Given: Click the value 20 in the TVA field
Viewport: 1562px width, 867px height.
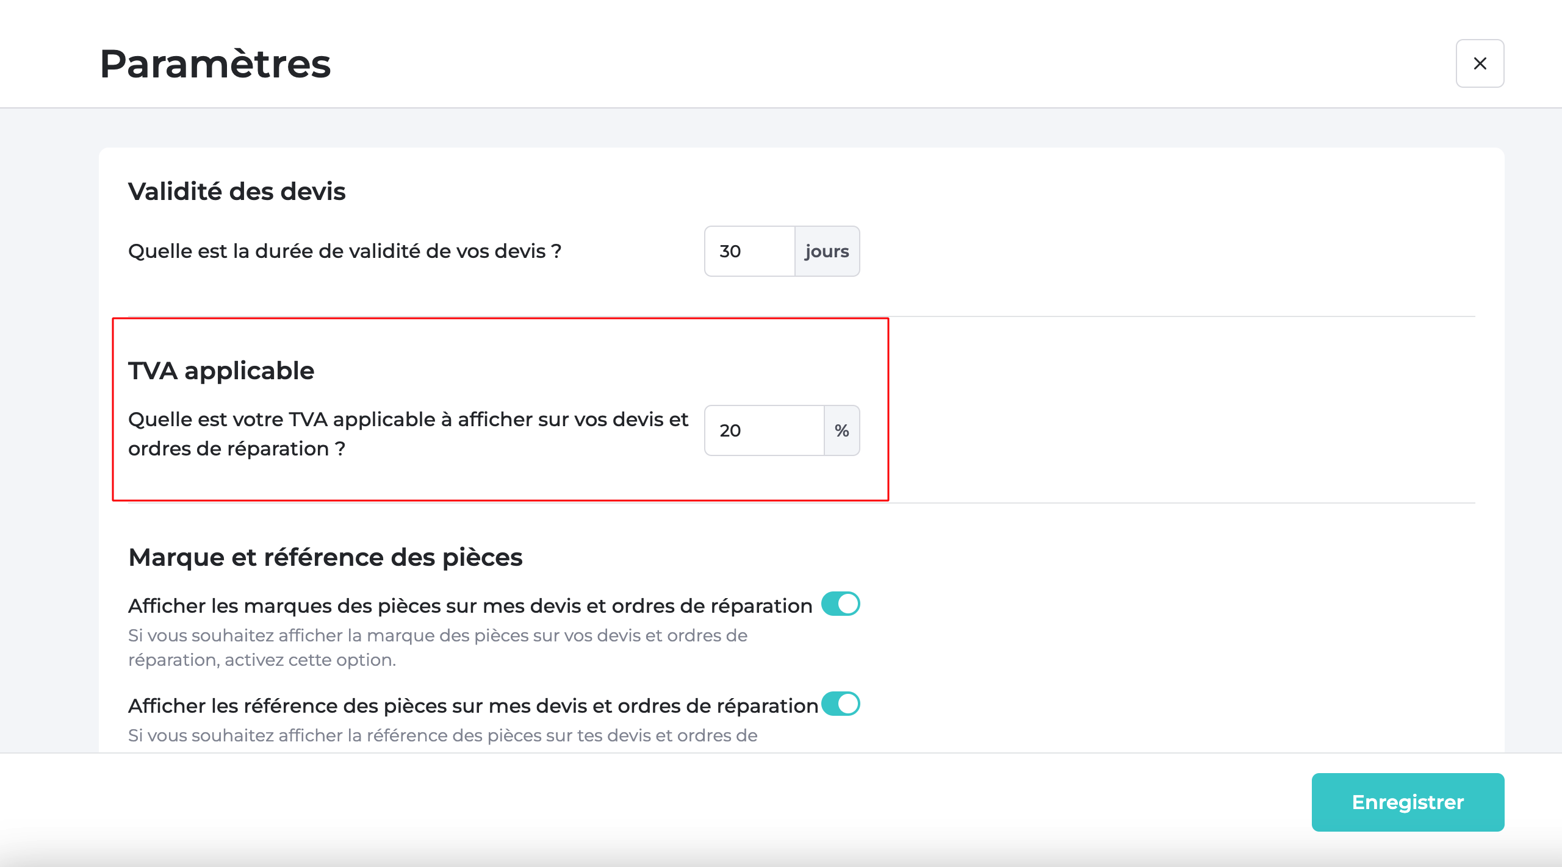Looking at the screenshot, I should click(730, 430).
